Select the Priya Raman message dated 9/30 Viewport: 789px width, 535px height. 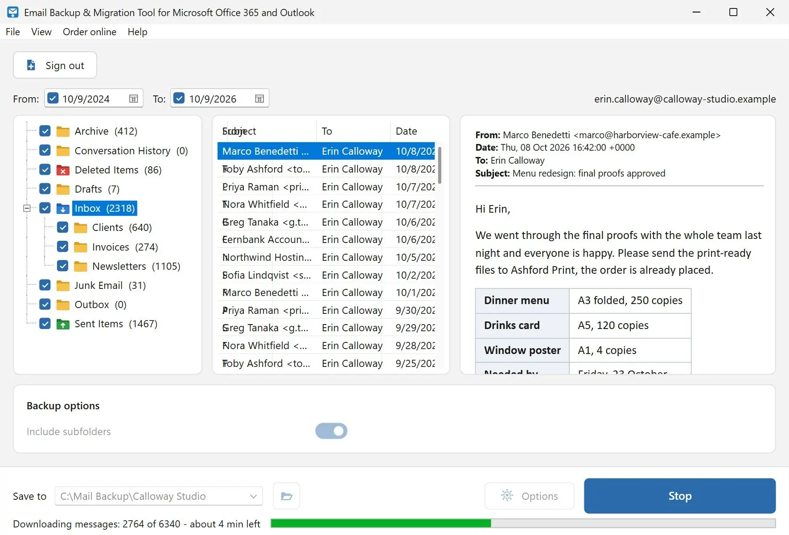tap(326, 310)
